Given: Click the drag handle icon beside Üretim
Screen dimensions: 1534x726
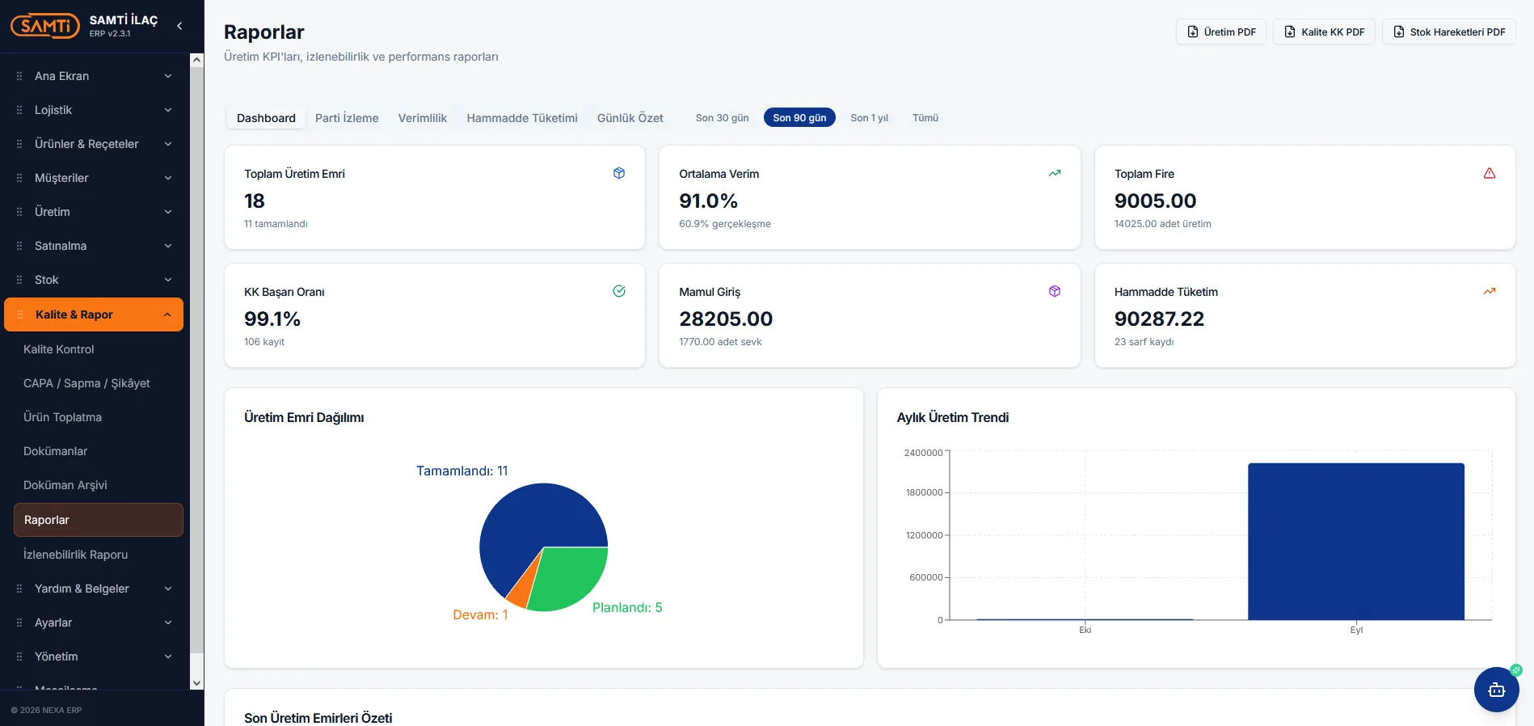Looking at the screenshot, I should pyautogui.click(x=19, y=212).
